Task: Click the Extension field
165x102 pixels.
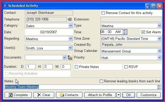Action: (x=131, y=19)
